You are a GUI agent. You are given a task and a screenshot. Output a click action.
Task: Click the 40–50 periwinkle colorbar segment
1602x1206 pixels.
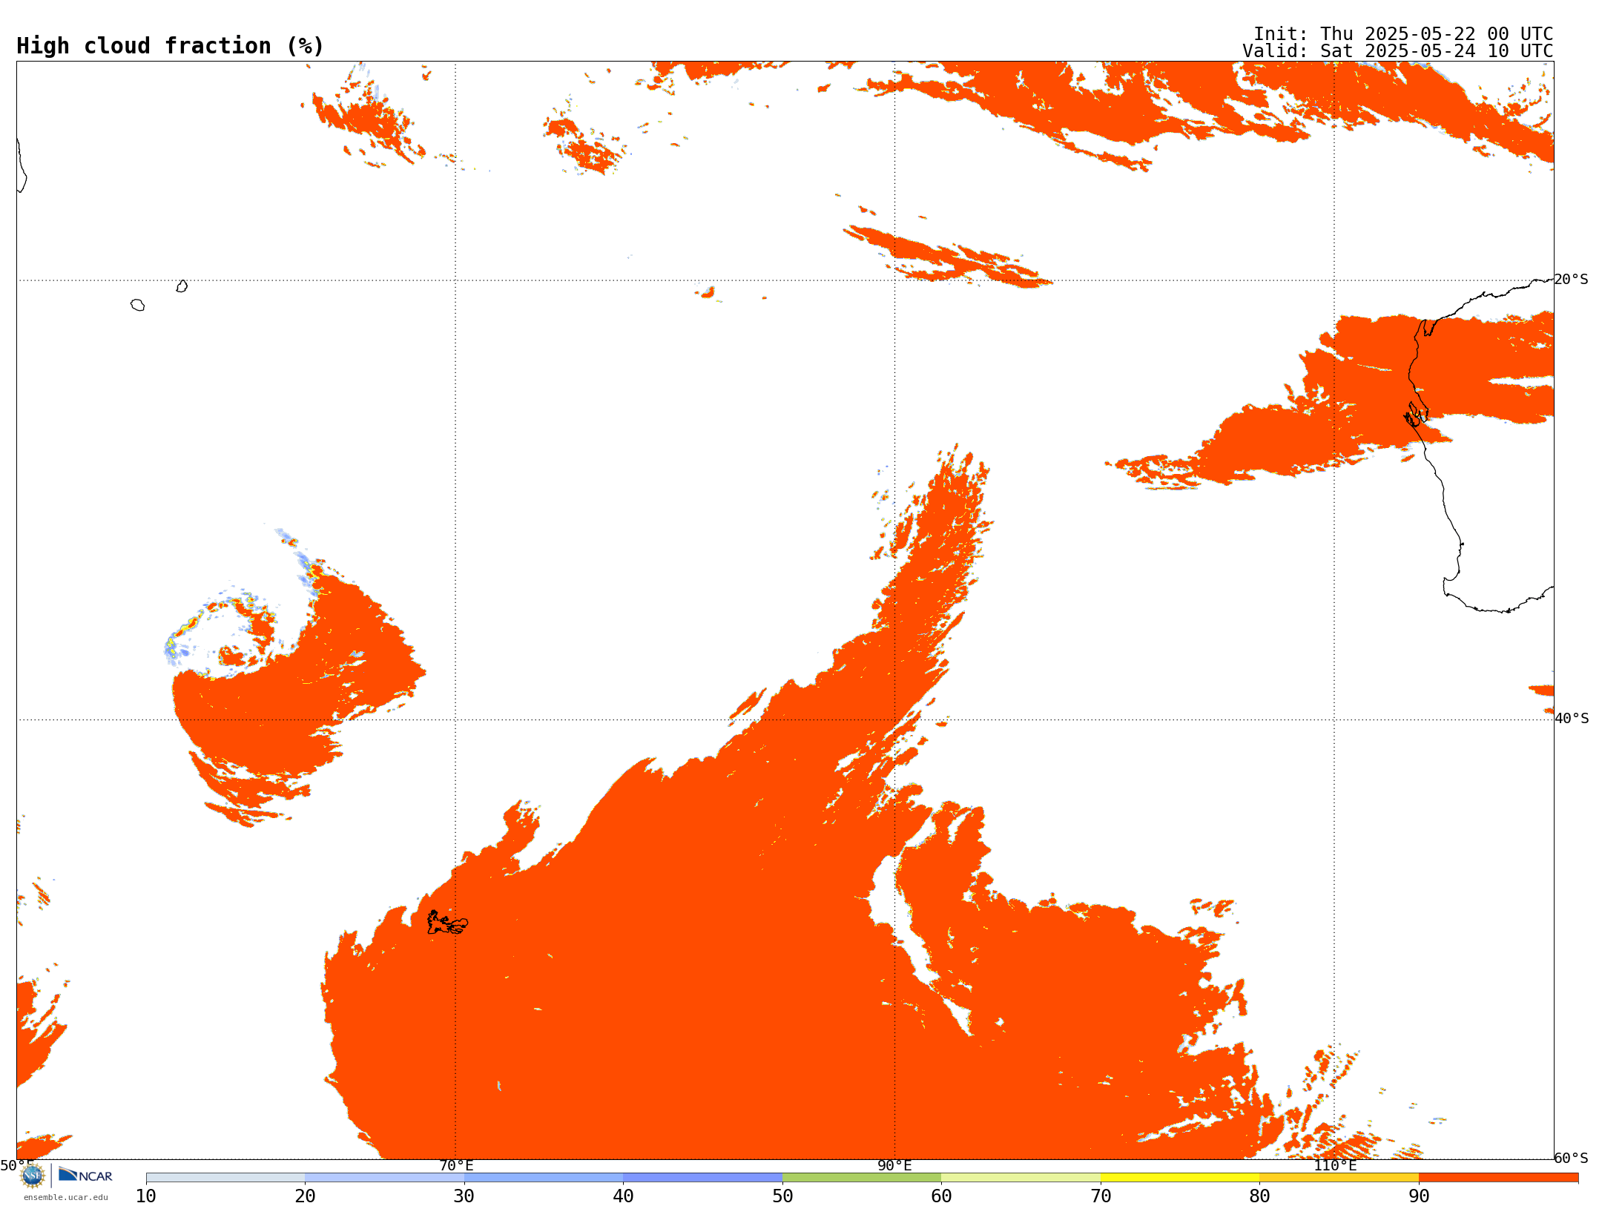(702, 1178)
